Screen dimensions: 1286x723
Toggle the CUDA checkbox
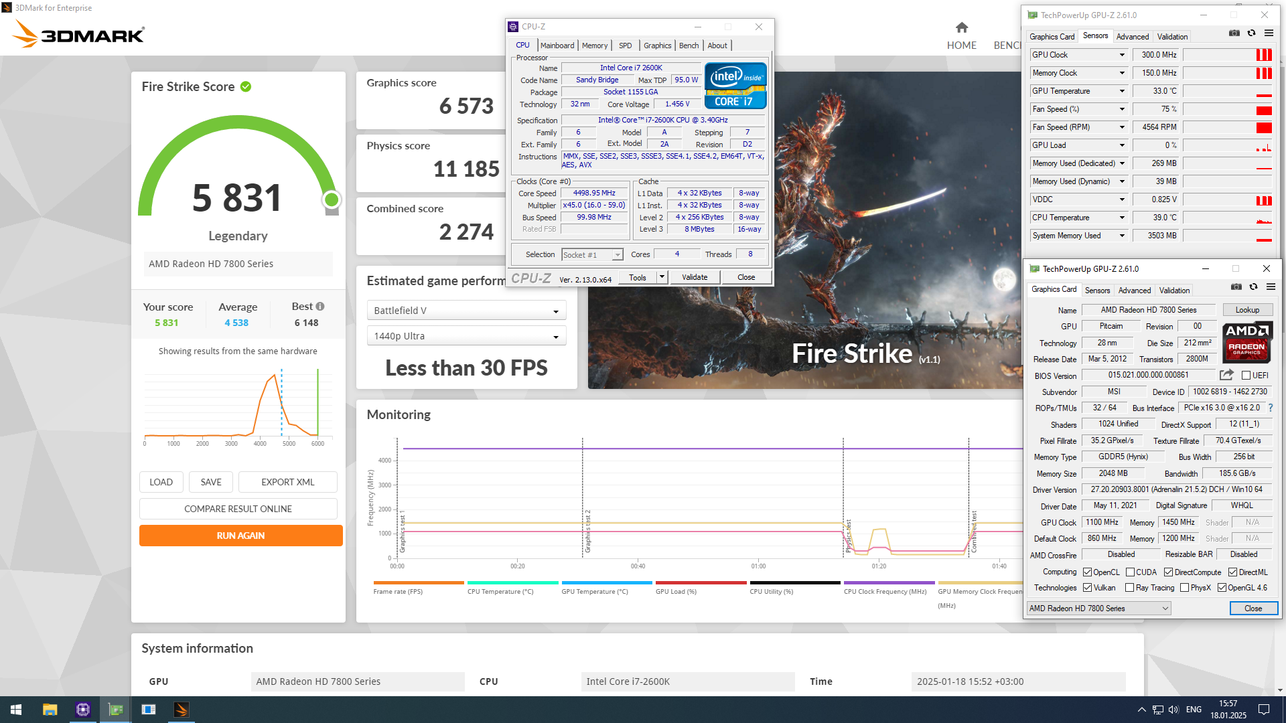click(1130, 572)
